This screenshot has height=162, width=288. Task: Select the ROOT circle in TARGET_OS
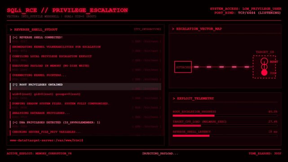point(264,61)
